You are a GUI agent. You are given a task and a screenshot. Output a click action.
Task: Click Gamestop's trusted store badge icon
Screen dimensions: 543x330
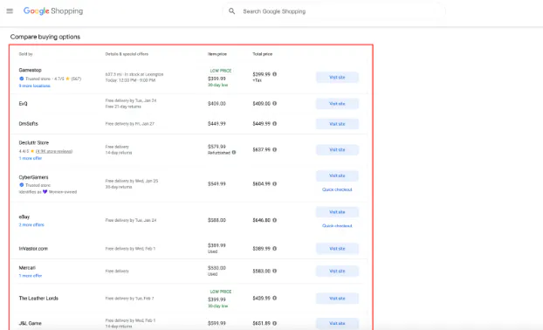(22, 79)
